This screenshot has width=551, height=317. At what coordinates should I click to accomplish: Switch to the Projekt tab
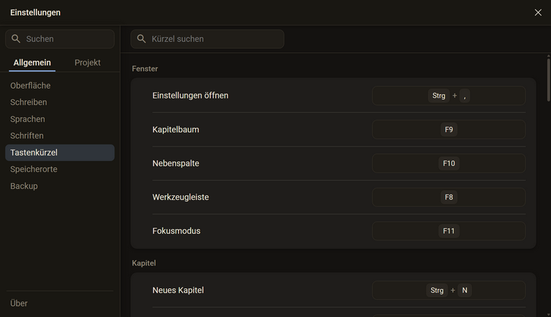(87, 63)
